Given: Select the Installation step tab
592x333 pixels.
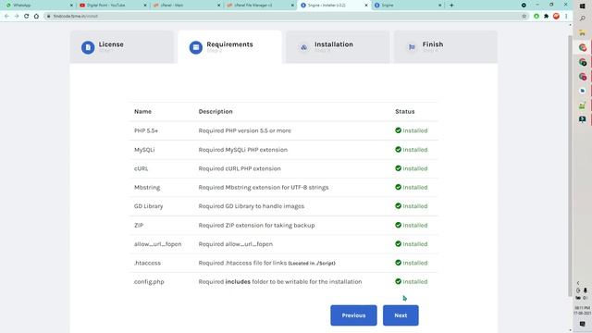Looking at the screenshot, I should pyautogui.click(x=338, y=47).
